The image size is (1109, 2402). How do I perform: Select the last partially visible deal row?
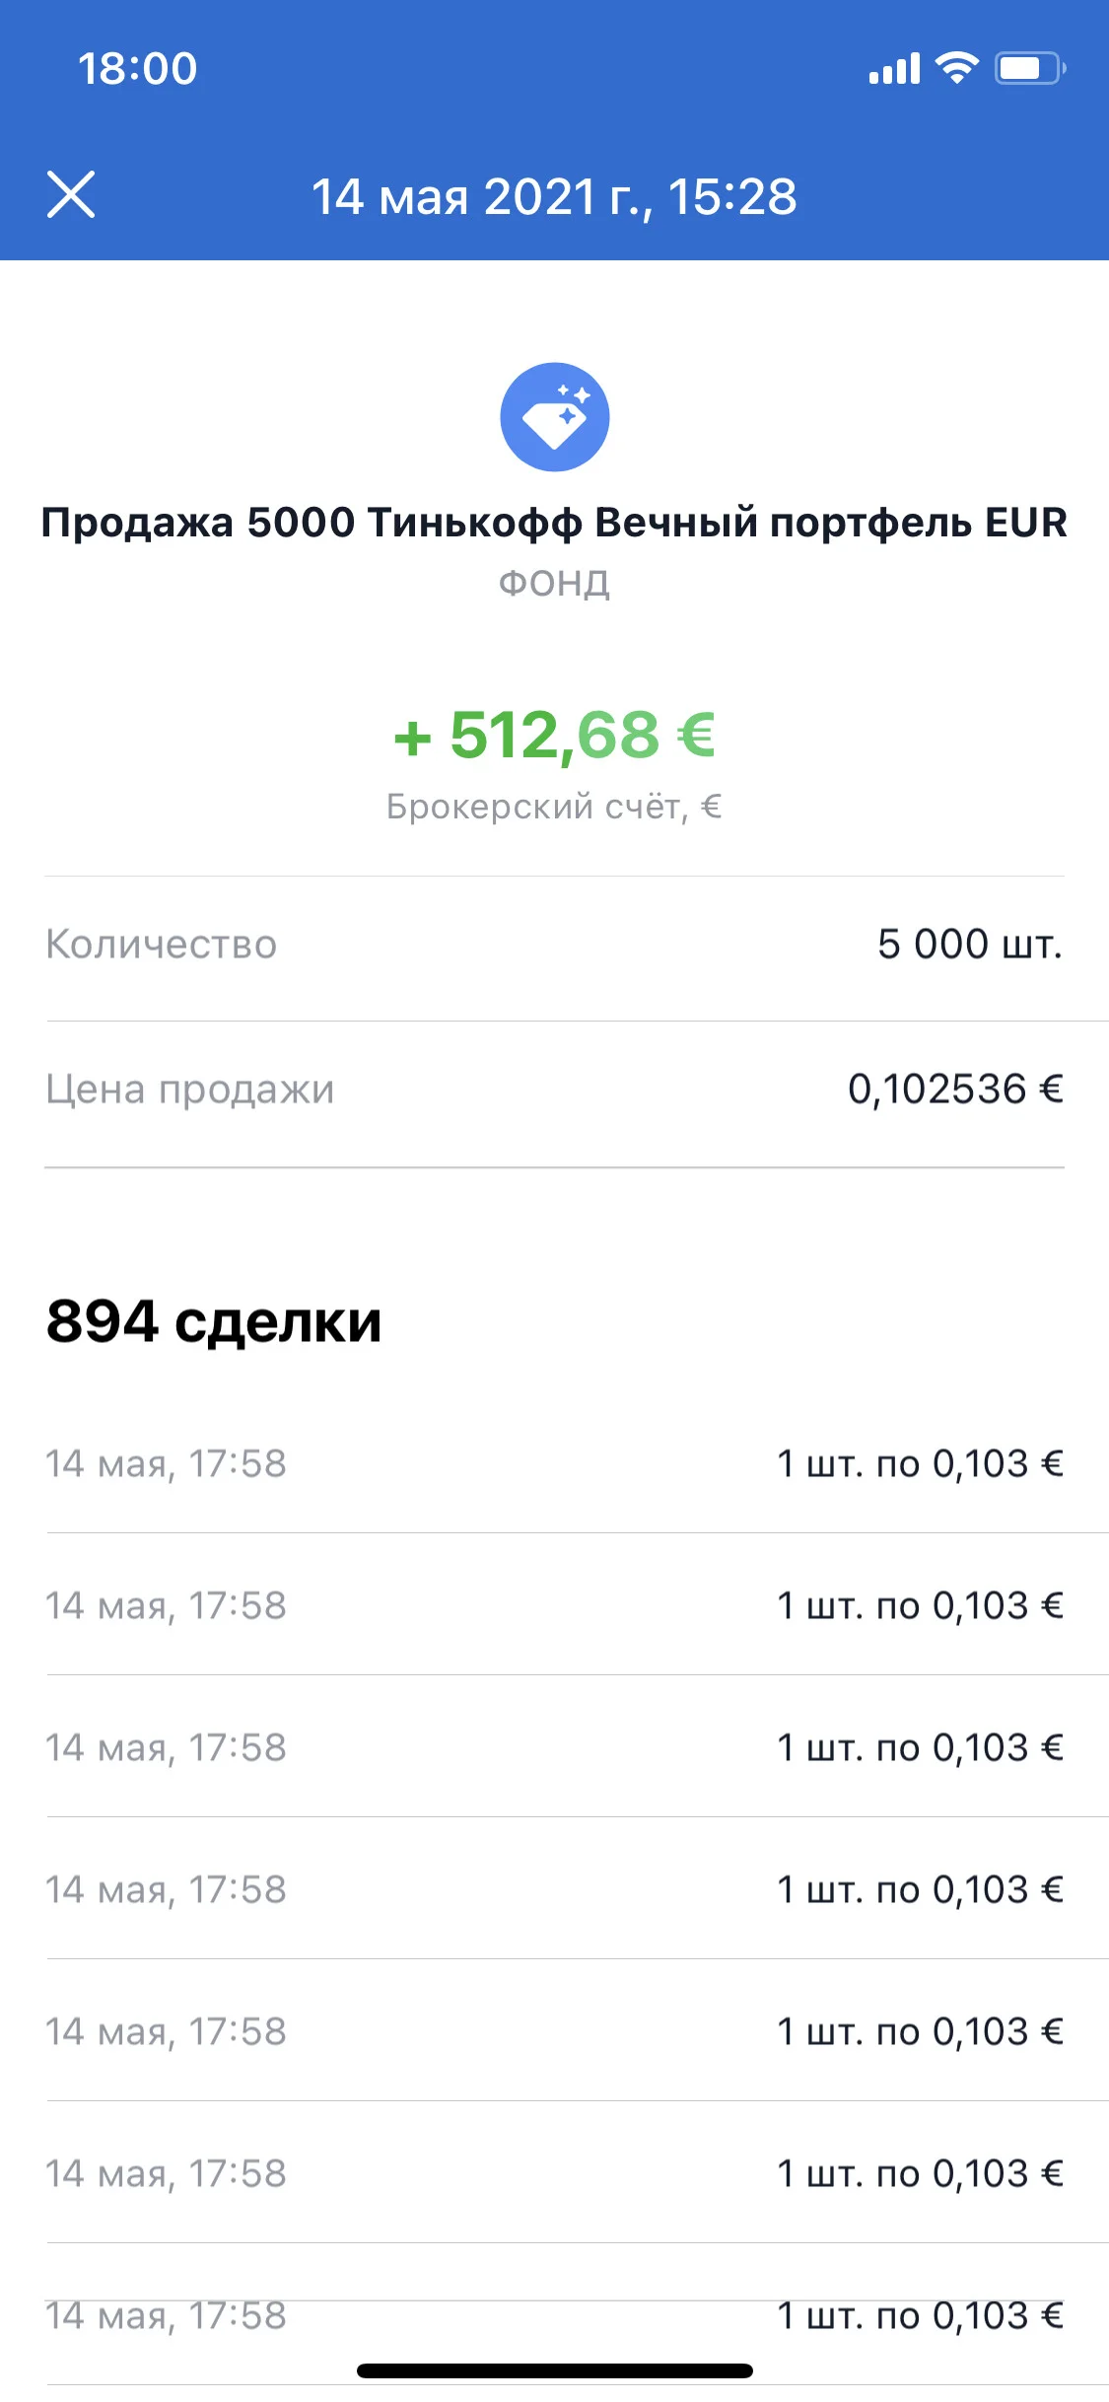pos(554,2315)
